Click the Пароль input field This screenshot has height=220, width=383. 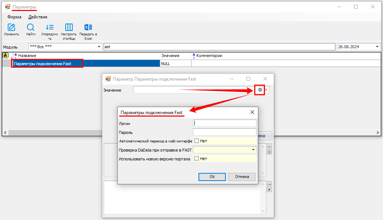(x=224, y=132)
